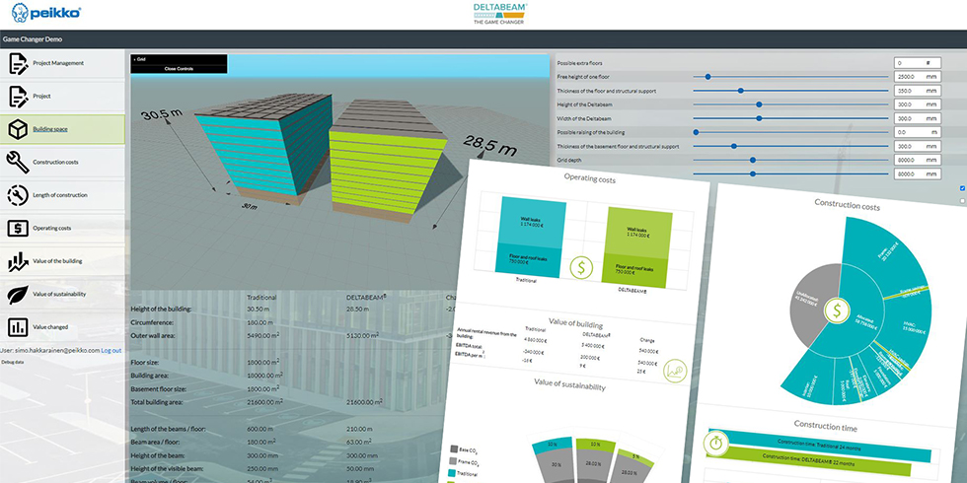Open Value of the building chart icon

(18, 261)
